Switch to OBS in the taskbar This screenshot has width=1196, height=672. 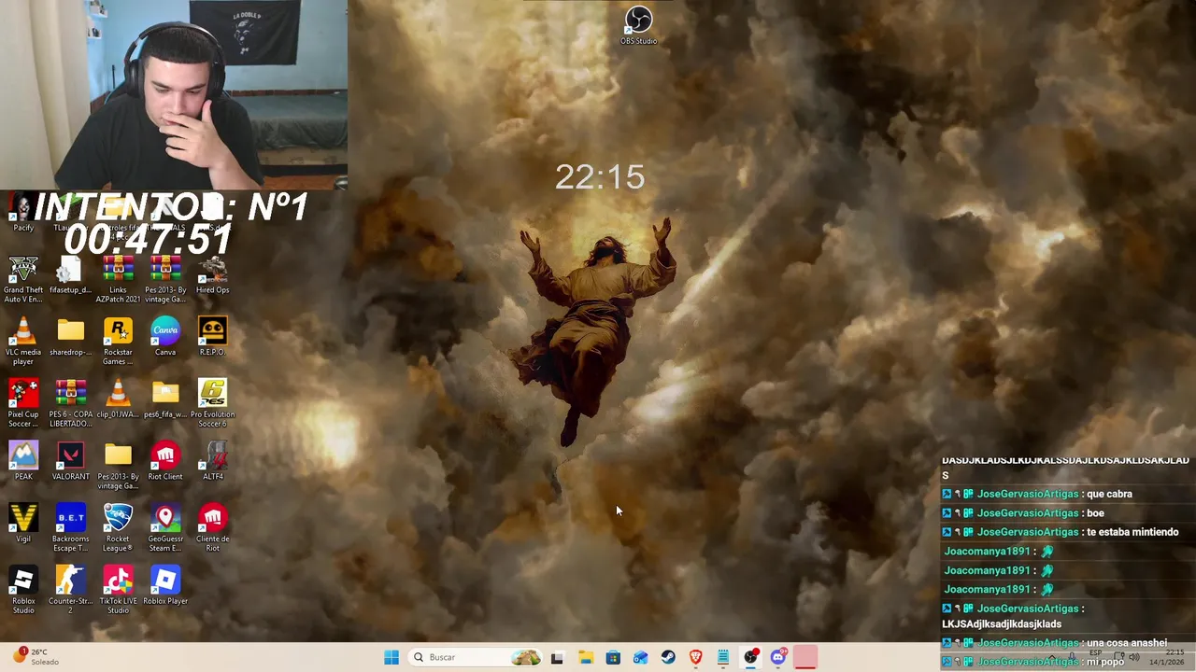[750, 657]
